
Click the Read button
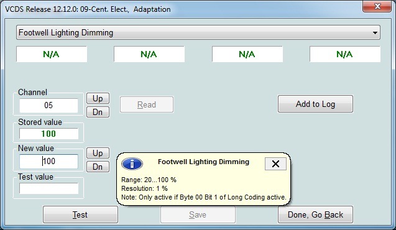(x=147, y=104)
